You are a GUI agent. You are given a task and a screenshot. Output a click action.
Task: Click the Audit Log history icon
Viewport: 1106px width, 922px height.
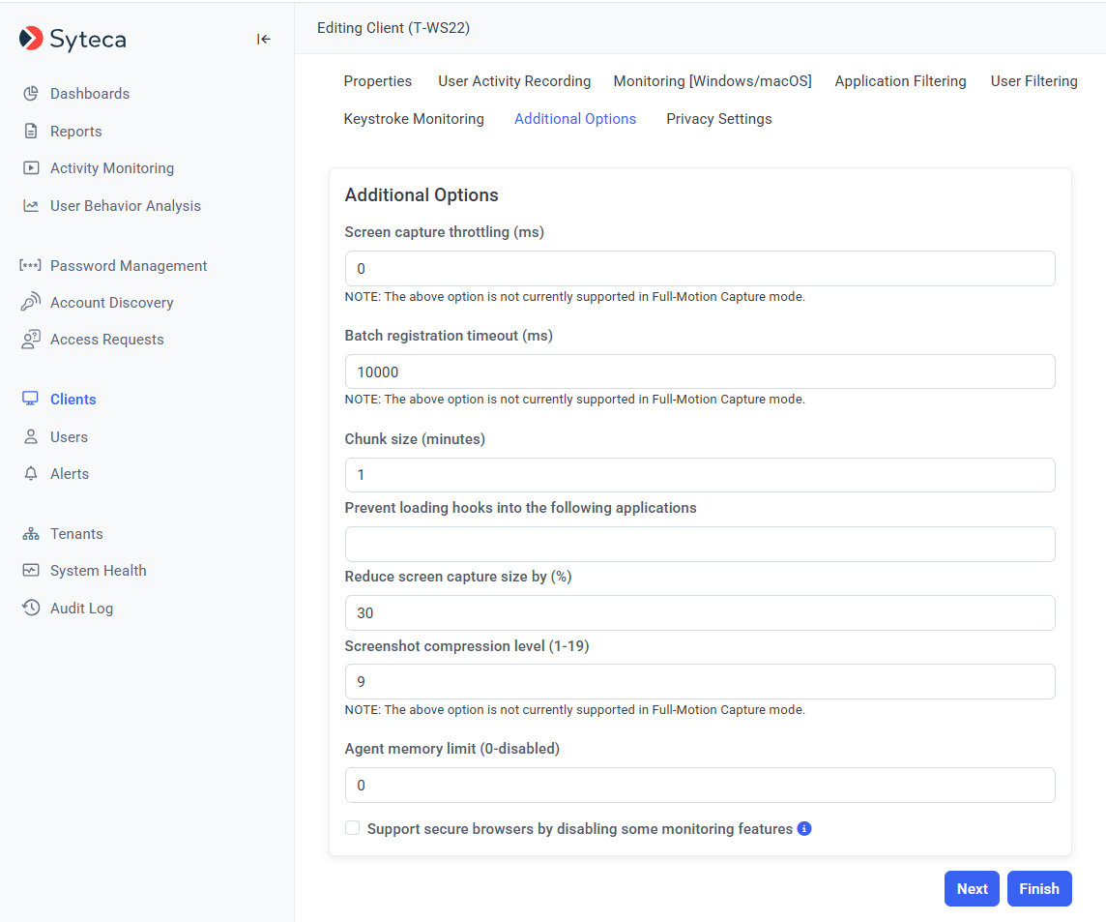(x=31, y=609)
